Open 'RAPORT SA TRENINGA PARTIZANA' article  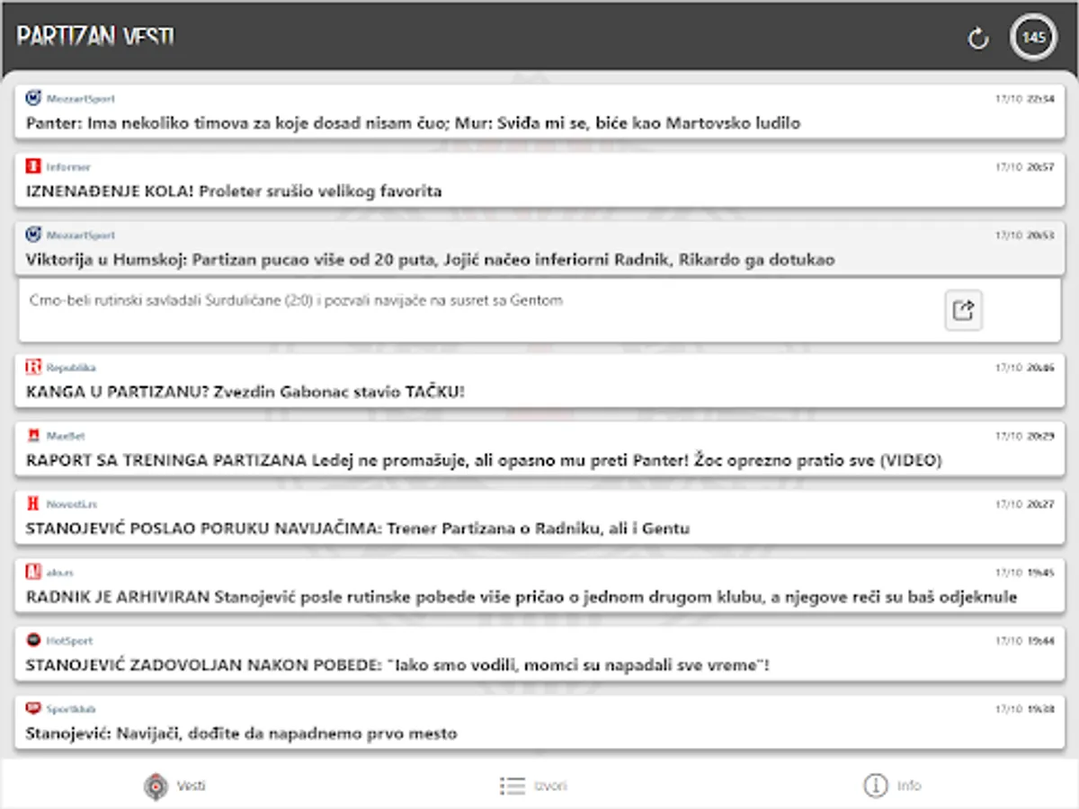pos(539,449)
